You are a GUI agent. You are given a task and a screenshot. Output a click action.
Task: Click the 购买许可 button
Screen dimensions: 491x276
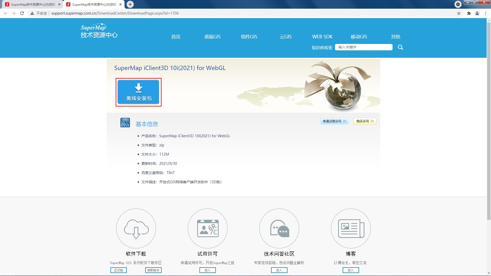(365, 121)
